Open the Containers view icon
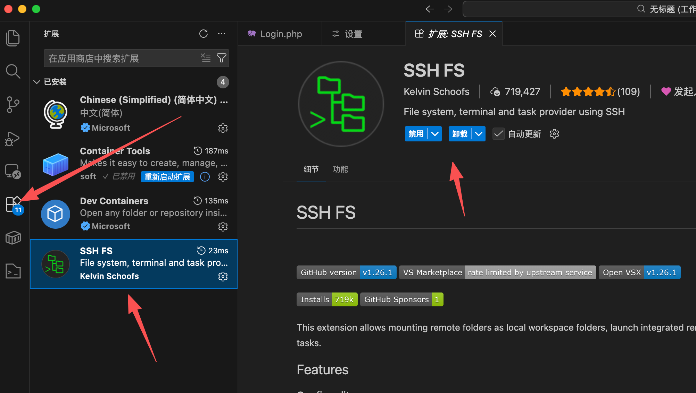This screenshot has width=696, height=393. click(13, 238)
